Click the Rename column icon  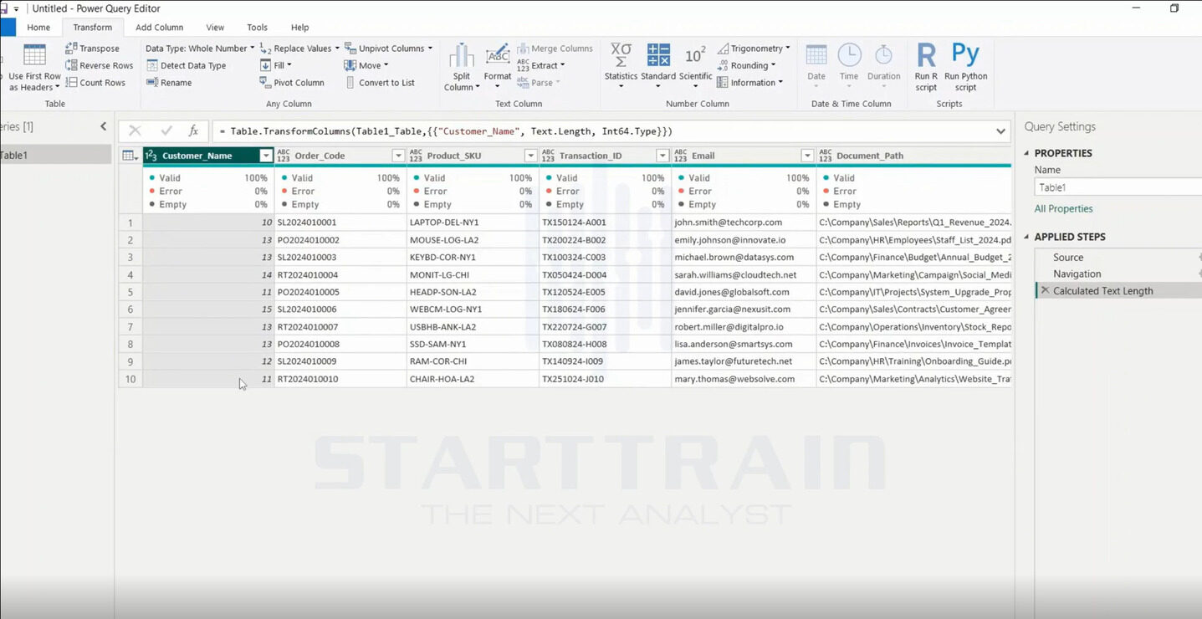click(x=152, y=83)
